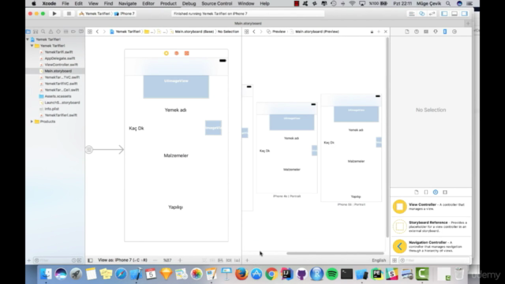505x284 pixels.
Task: Open the project navigator tab
Action: click(x=28, y=32)
